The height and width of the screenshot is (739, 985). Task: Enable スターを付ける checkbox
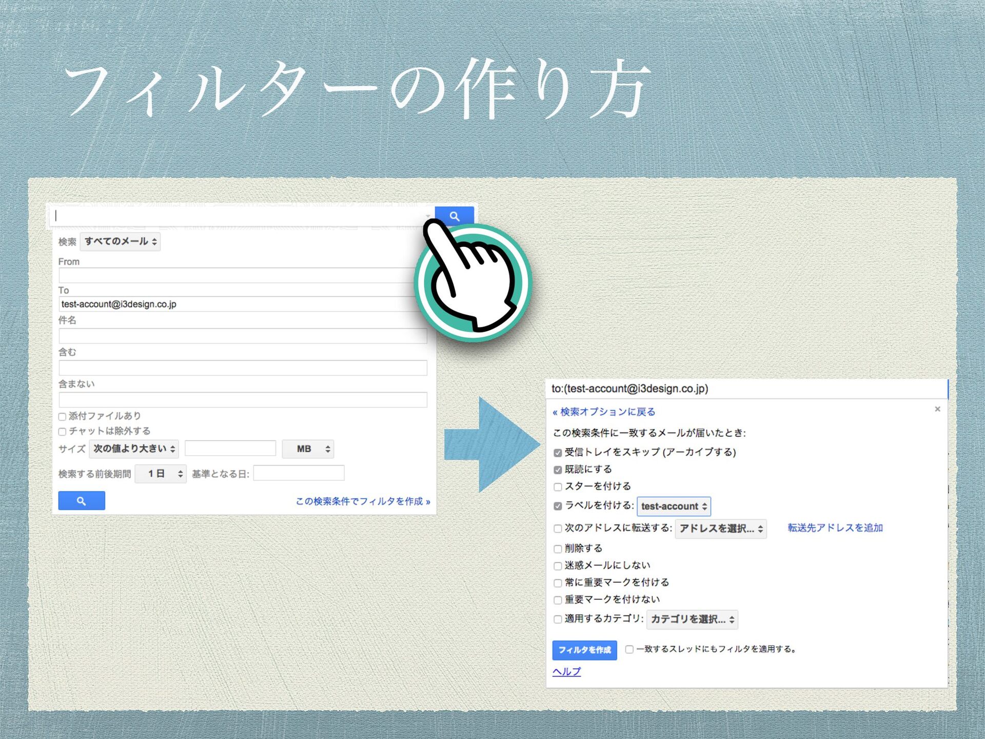point(558,487)
